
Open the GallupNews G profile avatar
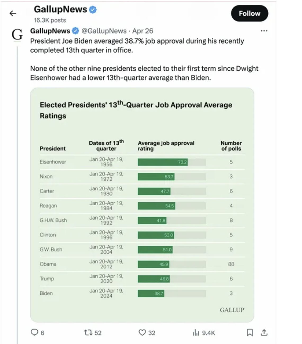coord(17,34)
